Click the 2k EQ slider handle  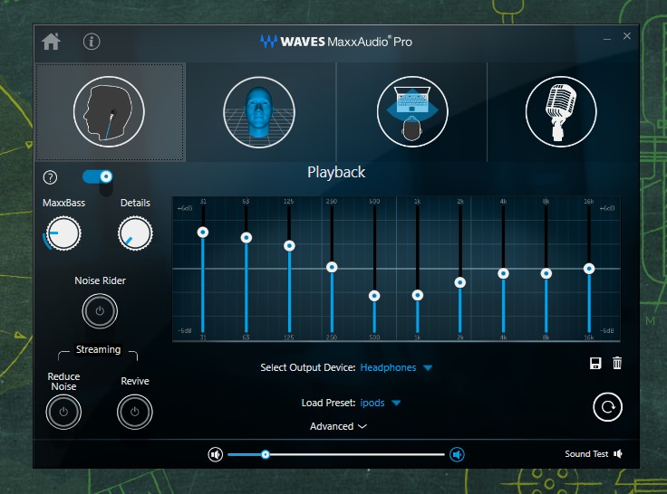pos(459,282)
